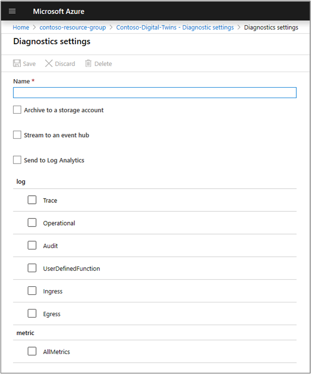Open contoso-resource-group breadcrumb
311x374 pixels.
[x=72, y=27]
